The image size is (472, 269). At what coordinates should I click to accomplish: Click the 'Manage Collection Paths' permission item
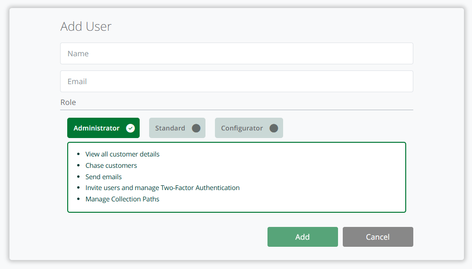[122, 199]
